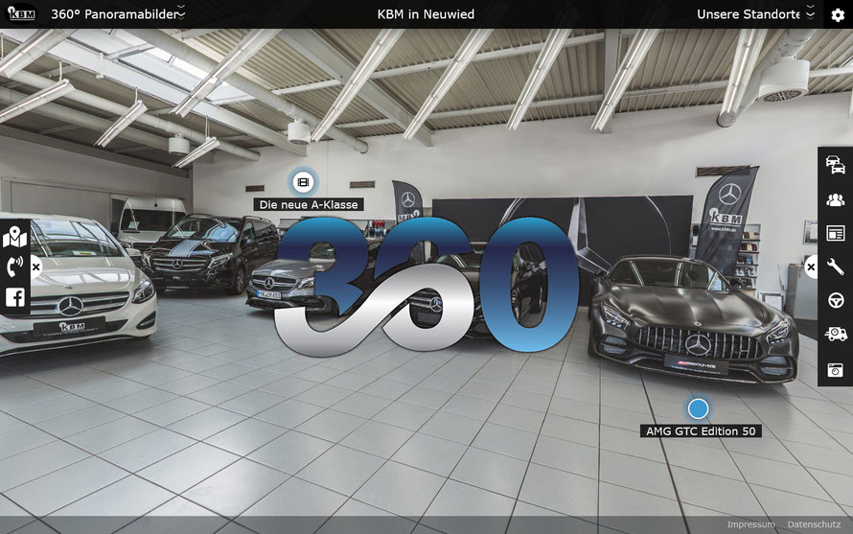Viewport: 853px width, 534px height.
Task: Click the blue AMG hotspot circle
Action: 698,408
